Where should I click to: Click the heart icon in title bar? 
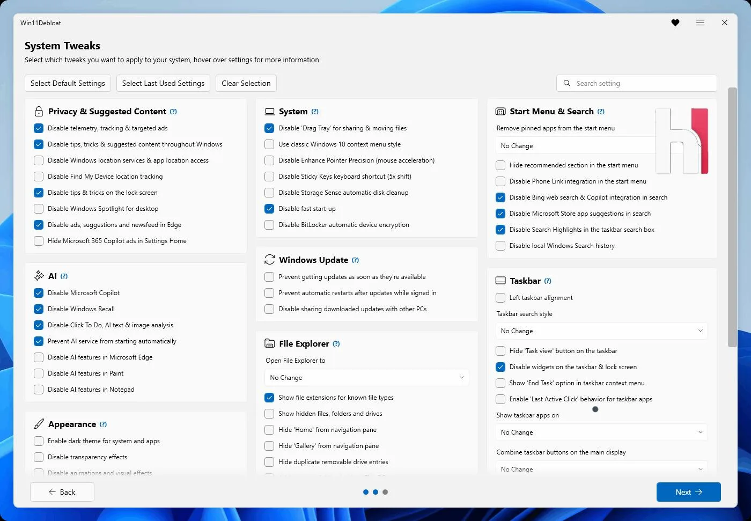[675, 23]
